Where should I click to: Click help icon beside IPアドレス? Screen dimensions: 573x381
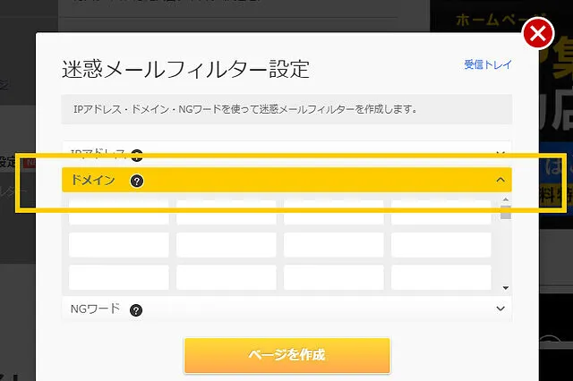[x=137, y=155]
